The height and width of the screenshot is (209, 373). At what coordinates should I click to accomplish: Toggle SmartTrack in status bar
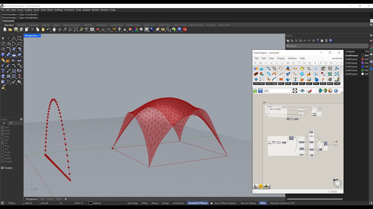[179, 203]
